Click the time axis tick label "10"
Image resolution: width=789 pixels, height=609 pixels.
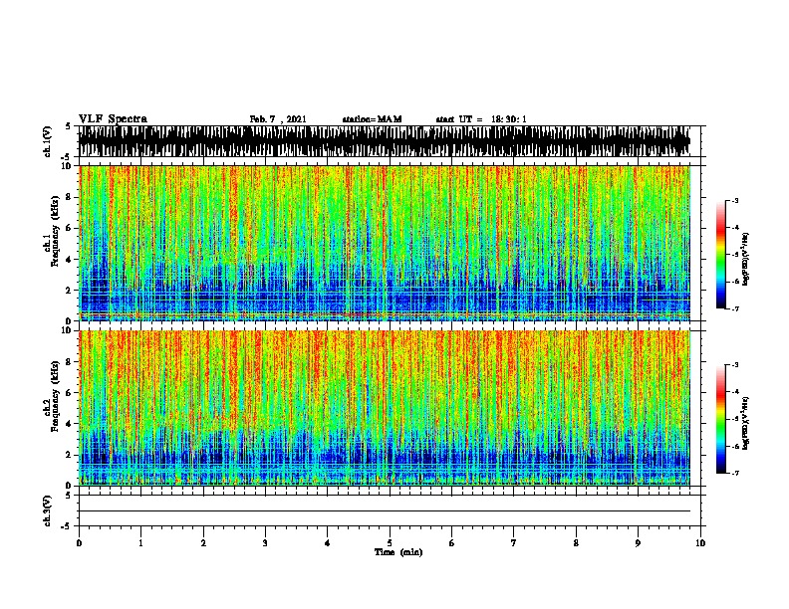[x=700, y=543]
